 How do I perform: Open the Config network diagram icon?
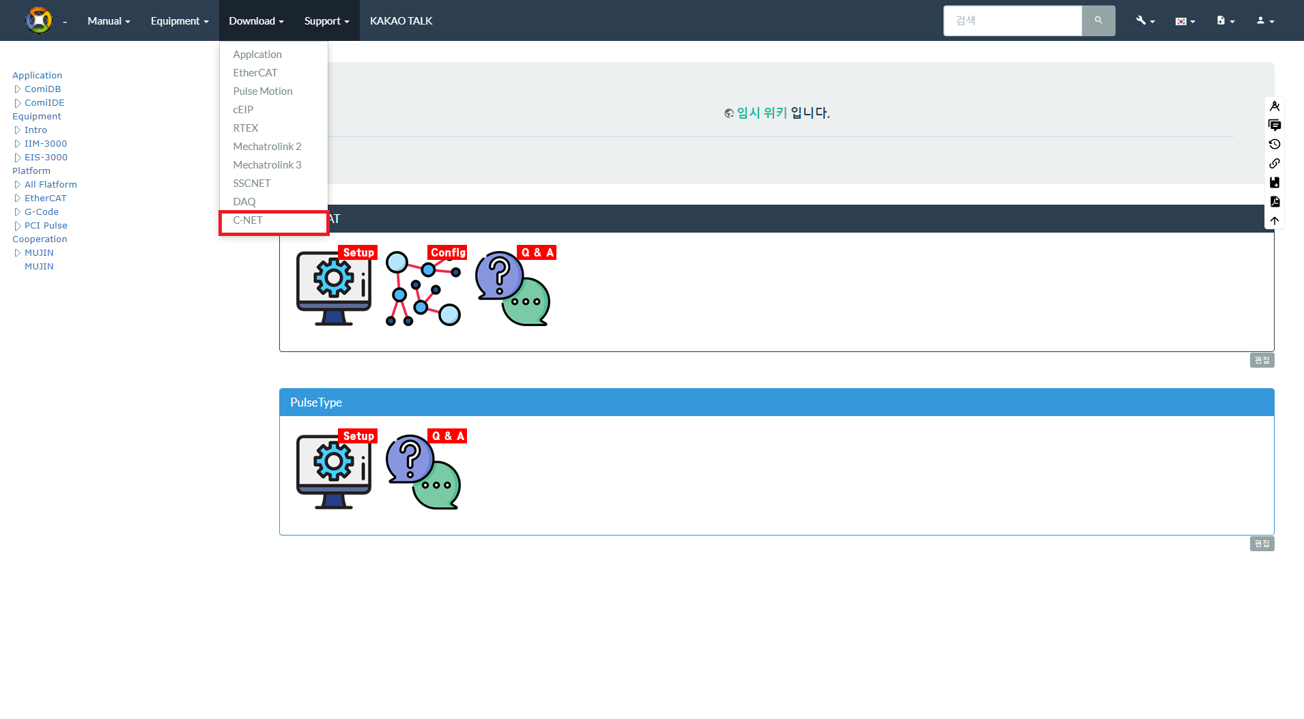click(424, 287)
